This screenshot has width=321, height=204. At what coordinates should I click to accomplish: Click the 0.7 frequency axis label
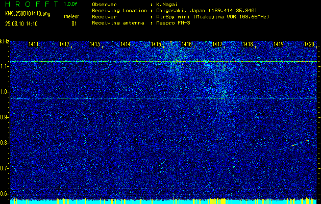coord(4,168)
